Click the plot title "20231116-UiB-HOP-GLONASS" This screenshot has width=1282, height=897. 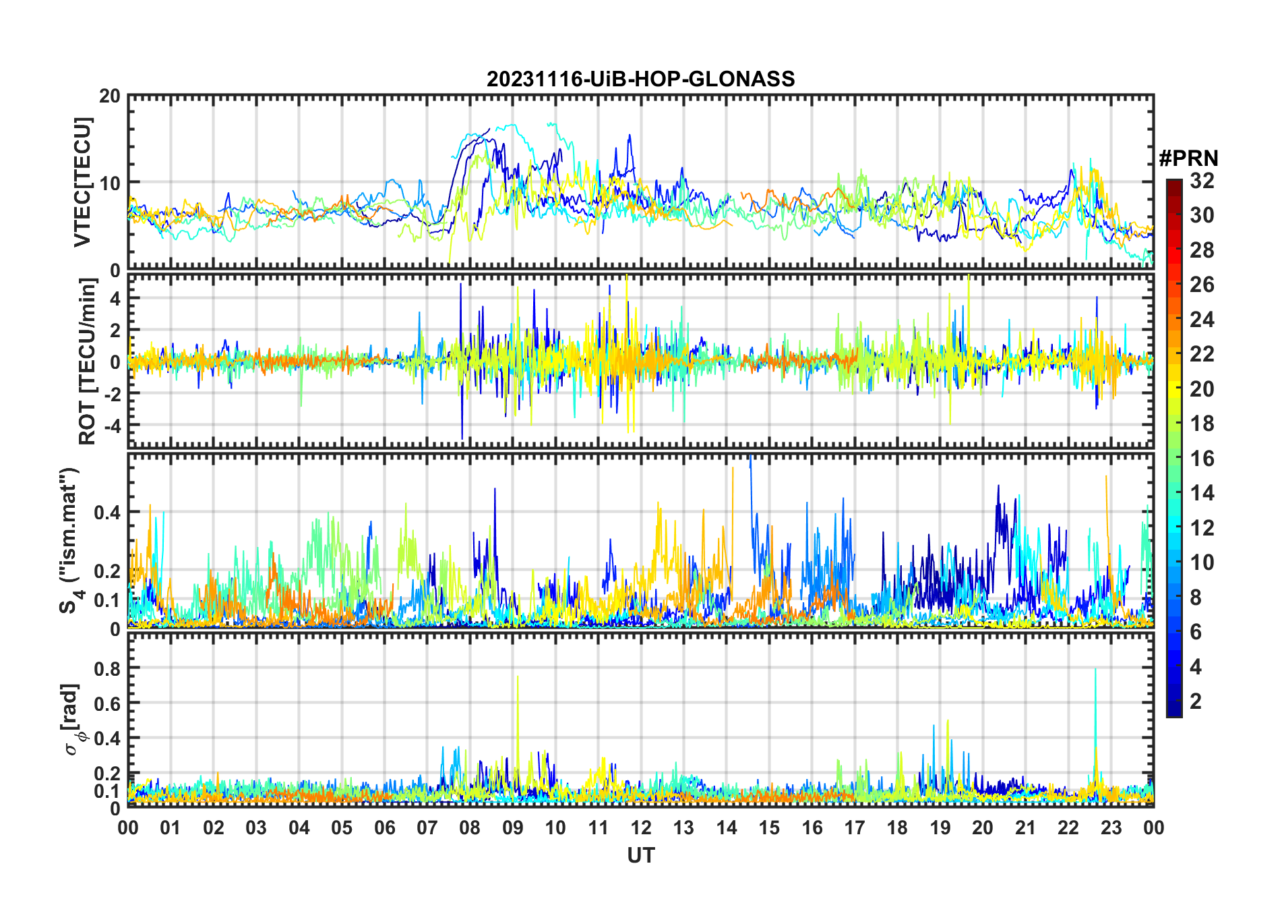click(x=640, y=80)
